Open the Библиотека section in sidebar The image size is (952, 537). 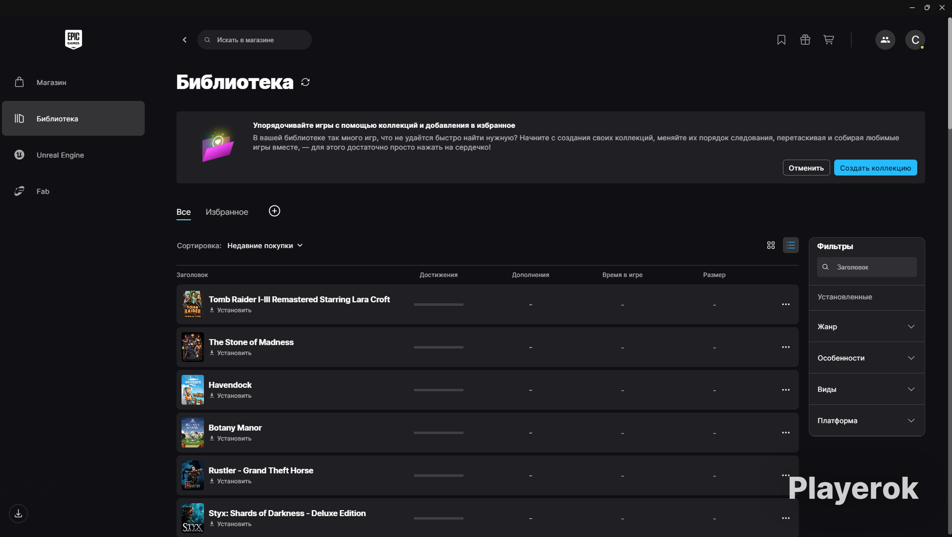click(x=74, y=118)
